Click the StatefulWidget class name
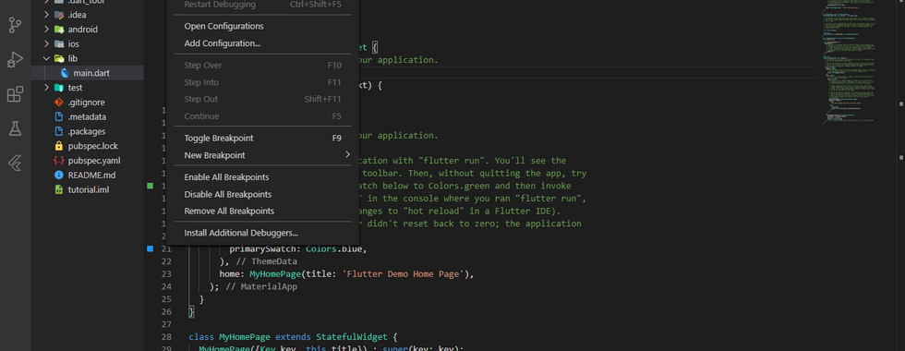The height and width of the screenshot is (351, 905). [352, 336]
